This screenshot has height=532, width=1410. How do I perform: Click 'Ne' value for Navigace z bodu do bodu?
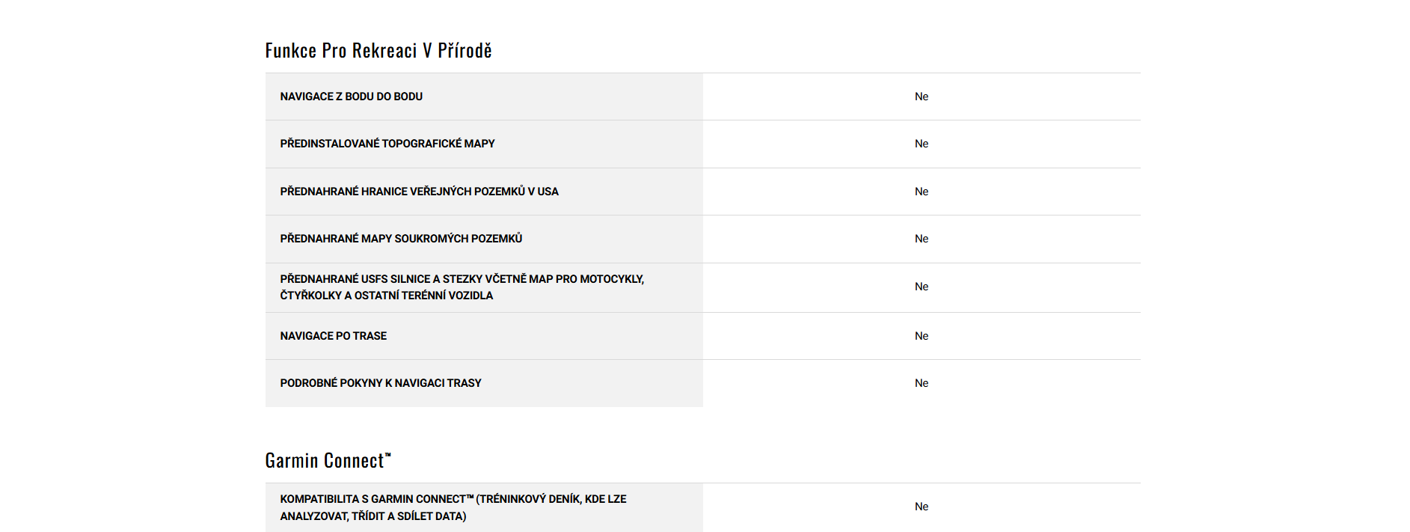pyautogui.click(x=921, y=97)
